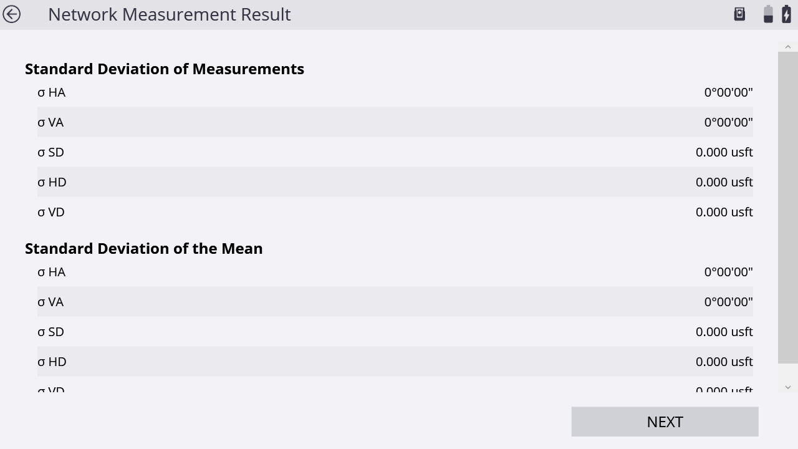798x449 pixels.
Task: Click the scrollbar track below the thumb
Action: [x=788, y=372]
